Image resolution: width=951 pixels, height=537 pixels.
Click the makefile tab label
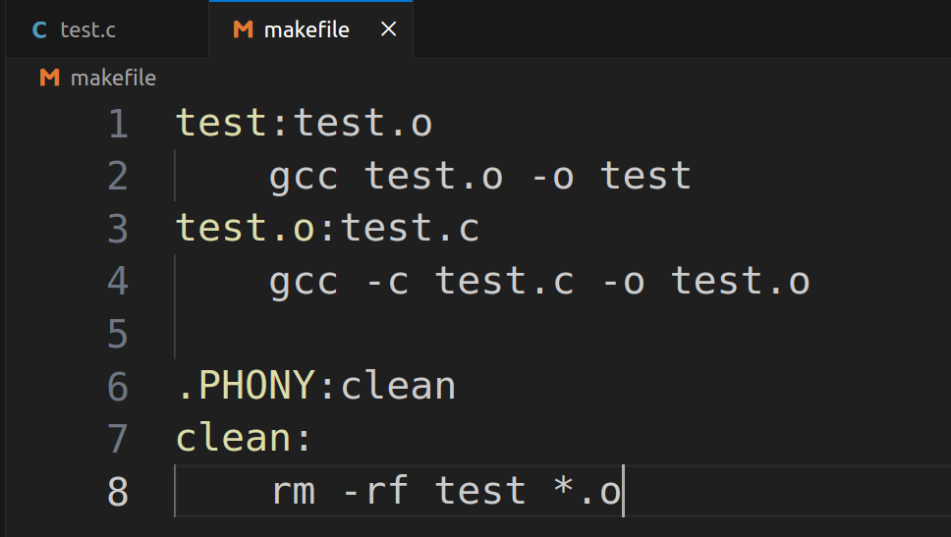coord(307,29)
